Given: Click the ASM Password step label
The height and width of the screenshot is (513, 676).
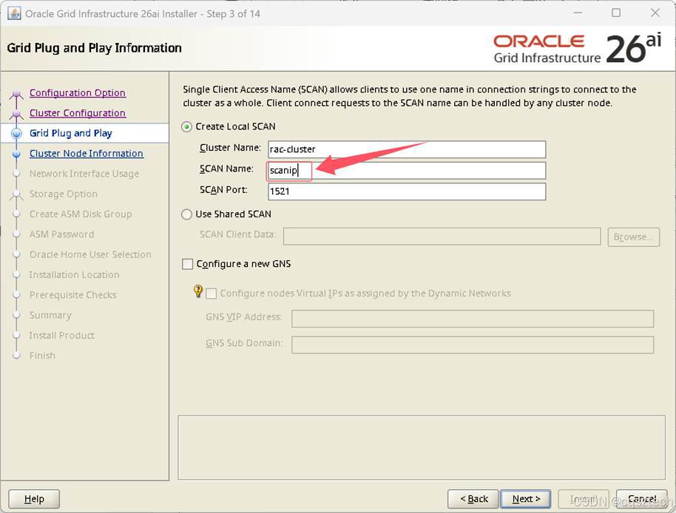Looking at the screenshot, I should (x=61, y=234).
